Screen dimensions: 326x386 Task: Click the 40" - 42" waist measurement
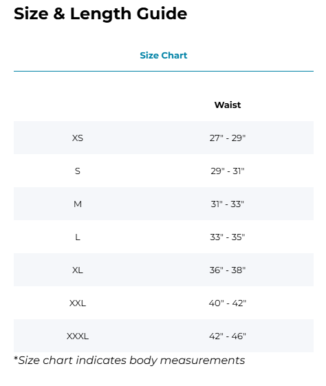coord(228,303)
